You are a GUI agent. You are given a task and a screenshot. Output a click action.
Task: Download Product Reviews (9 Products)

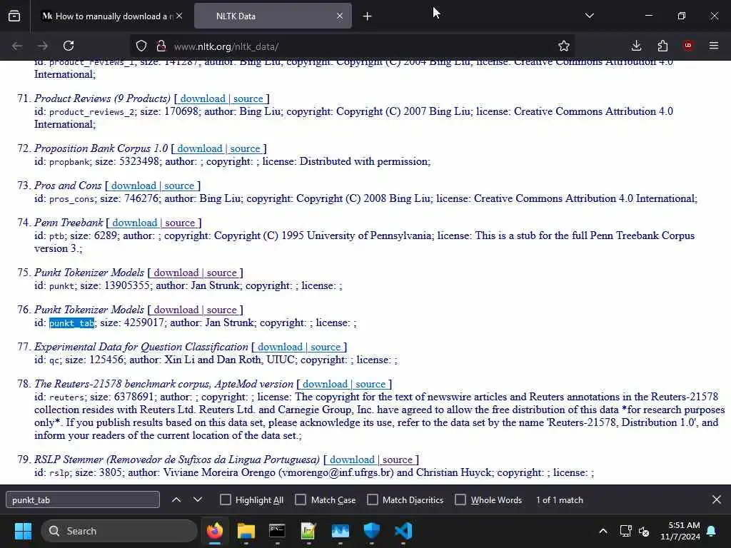coord(202,98)
